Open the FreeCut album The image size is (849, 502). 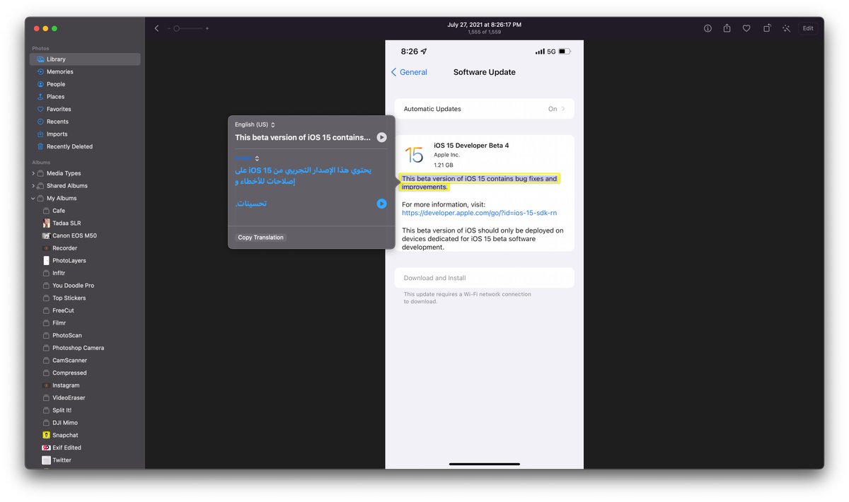tap(85, 310)
